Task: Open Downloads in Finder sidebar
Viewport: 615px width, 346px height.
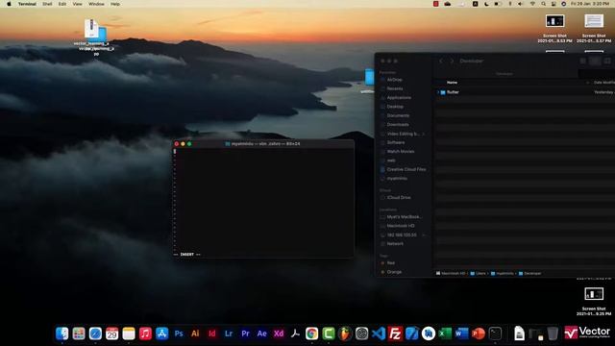Action: pos(398,125)
